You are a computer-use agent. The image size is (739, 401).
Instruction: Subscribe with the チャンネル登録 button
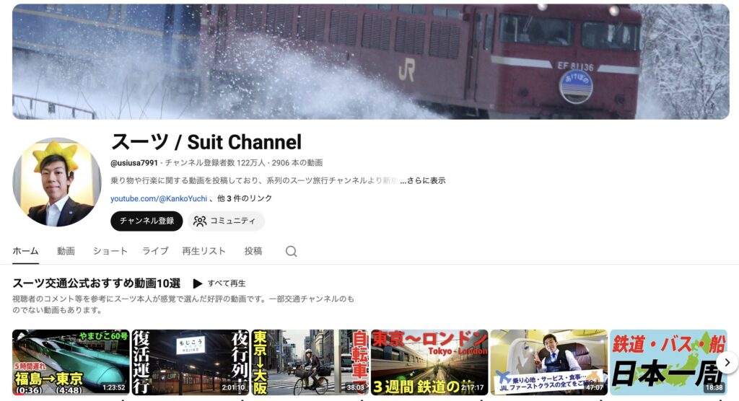pyautogui.click(x=147, y=221)
